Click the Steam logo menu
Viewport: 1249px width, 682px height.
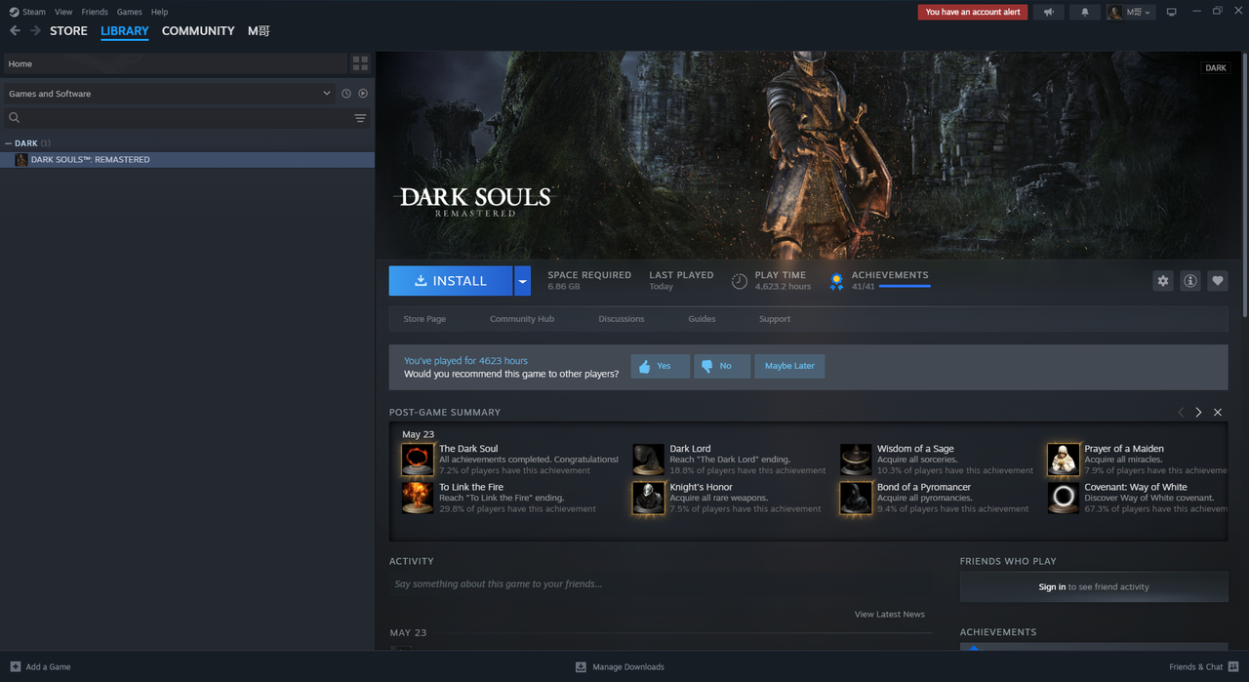pyautogui.click(x=27, y=12)
